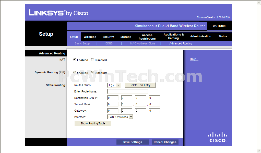Open MAC Address Clone subtab
The width and height of the screenshot is (261, 153).
[143, 43]
